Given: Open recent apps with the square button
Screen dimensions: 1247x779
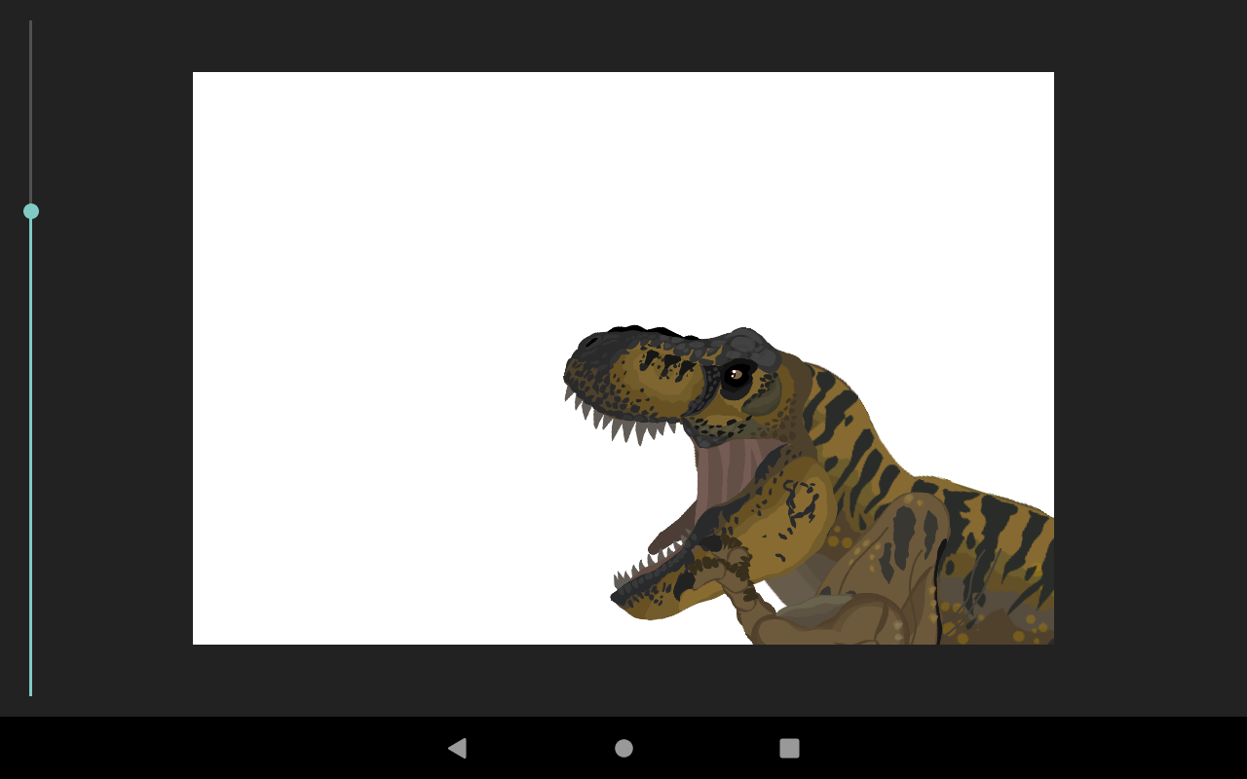Looking at the screenshot, I should point(789,748).
